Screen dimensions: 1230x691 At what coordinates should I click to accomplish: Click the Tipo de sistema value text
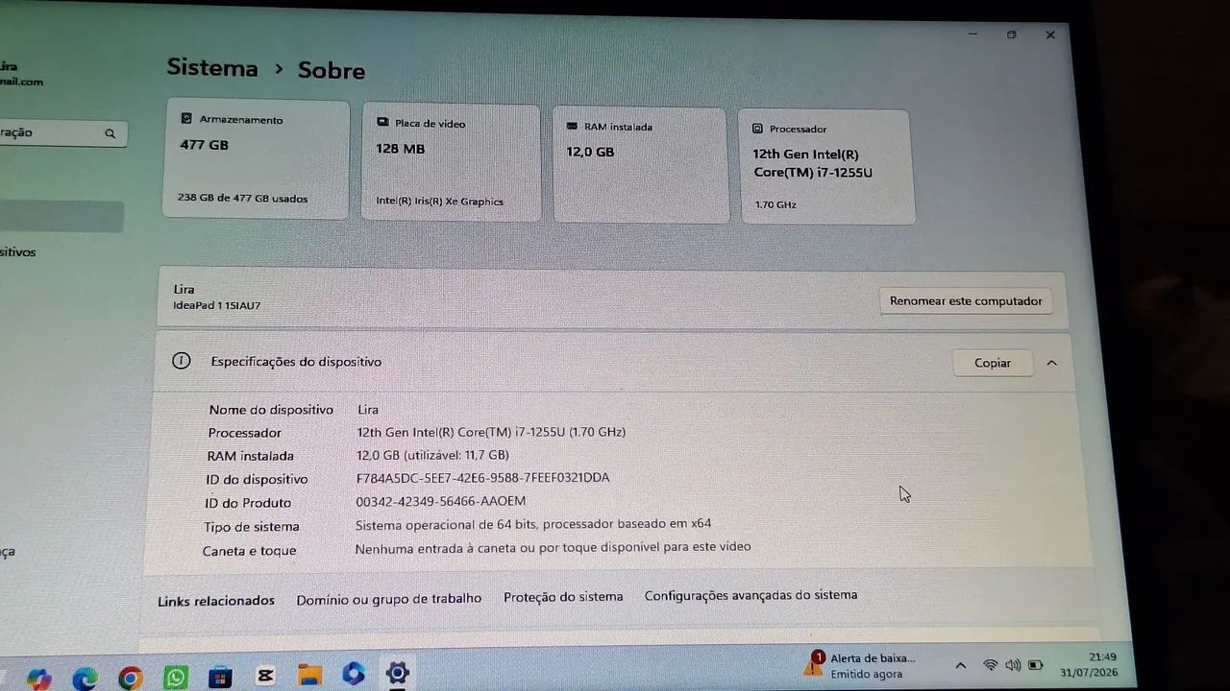(533, 524)
